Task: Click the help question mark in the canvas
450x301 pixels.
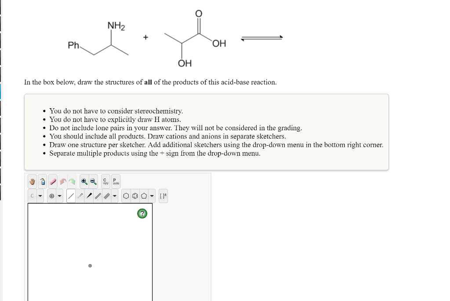Action: pyautogui.click(x=142, y=213)
